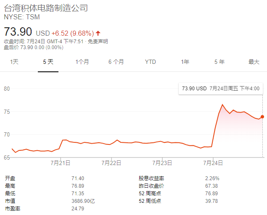Open the 1年 chart tab

[185, 62]
